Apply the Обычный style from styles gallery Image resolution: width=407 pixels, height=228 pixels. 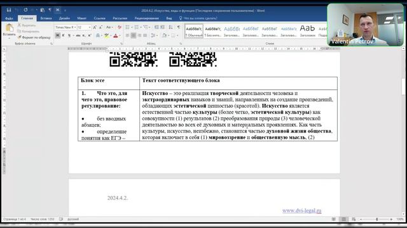click(x=194, y=31)
